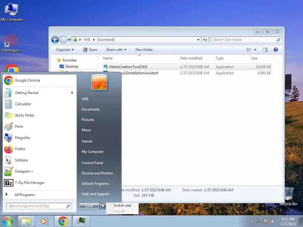This screenshot has height=227, width=303.
Task: Open view options dropdown arrow
Action: click(x=255, y=50)
